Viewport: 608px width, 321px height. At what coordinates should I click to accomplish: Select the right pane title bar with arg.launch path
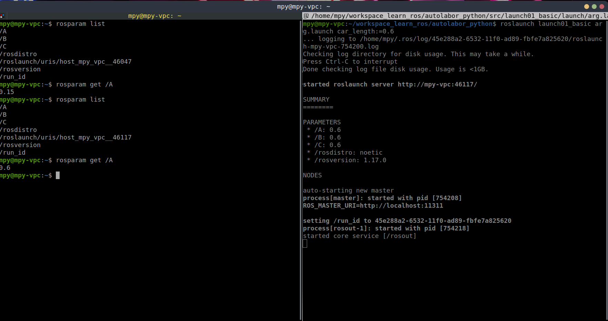[455, 16]
